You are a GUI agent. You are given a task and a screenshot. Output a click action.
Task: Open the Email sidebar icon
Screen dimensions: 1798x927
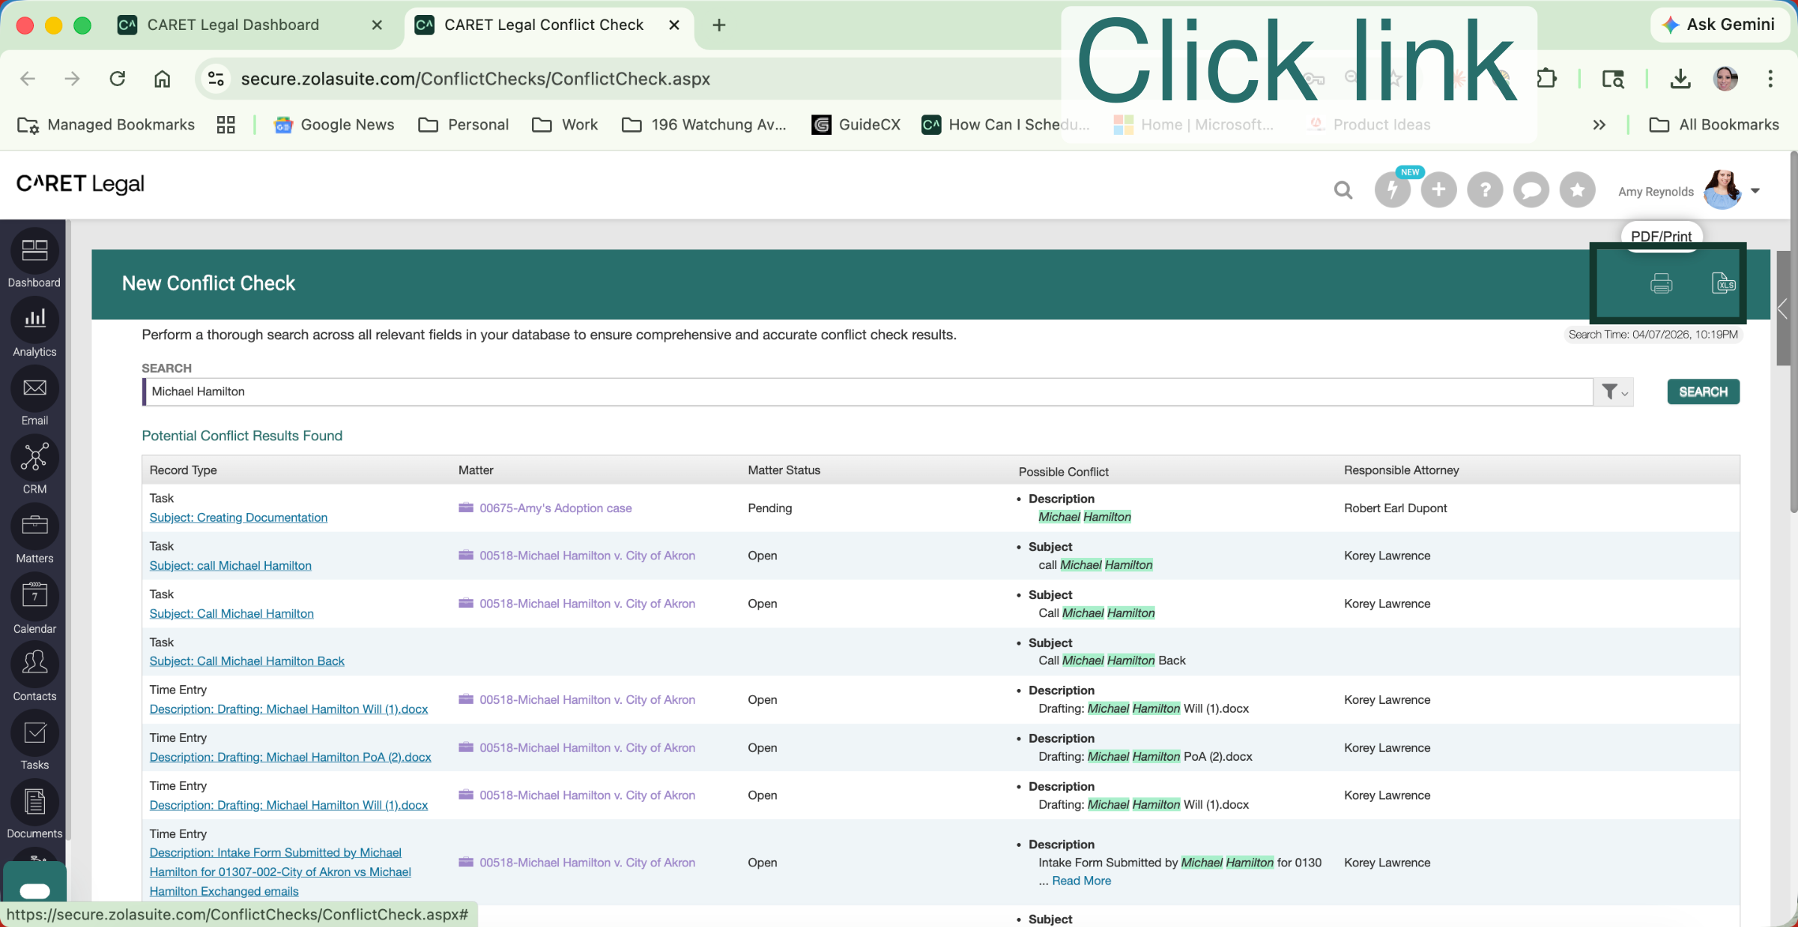click(x=34, y=389)
